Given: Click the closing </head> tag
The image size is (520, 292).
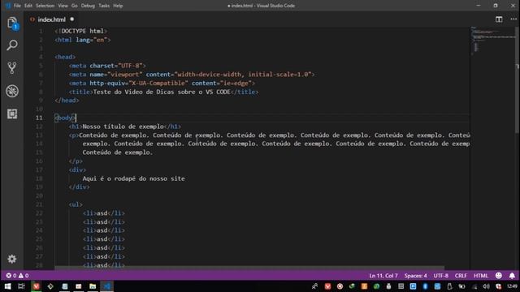Looking at the screenshot, I should pyautogui.click(x=67, y=101).
